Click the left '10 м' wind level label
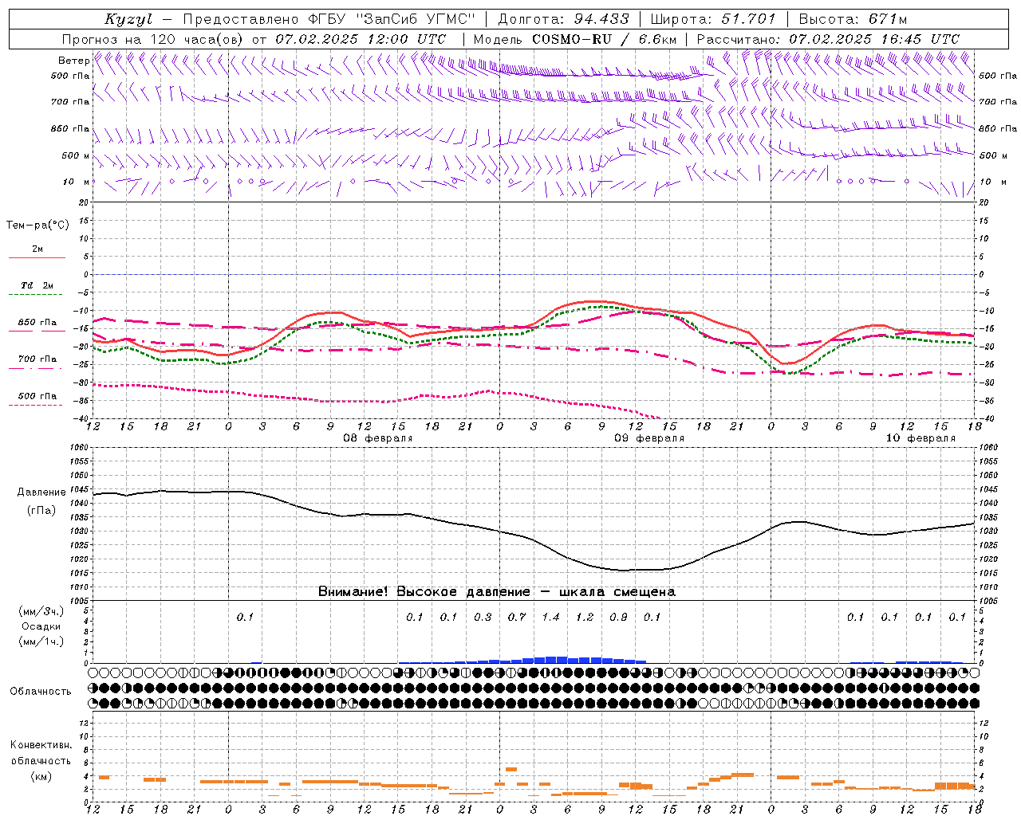The width and height of the screenshot is (1021, 816). click(77, 182)
